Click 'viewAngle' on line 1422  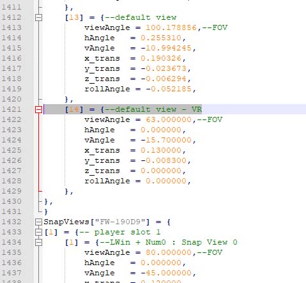[107, 119]
